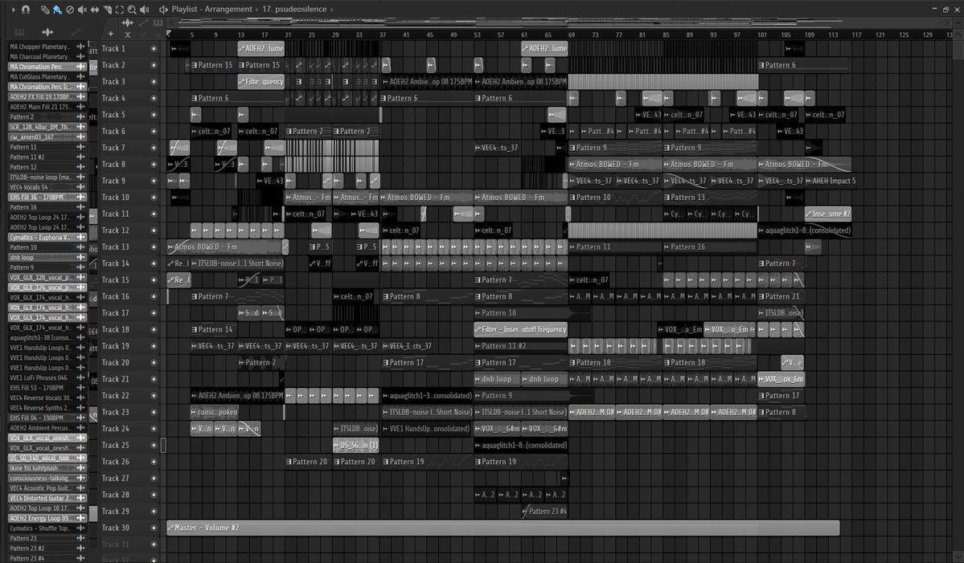Screen dimensions: 964x563
Task: Select Filter - Inser..utoff frequency clip
Action: click(x=521, y=330)
